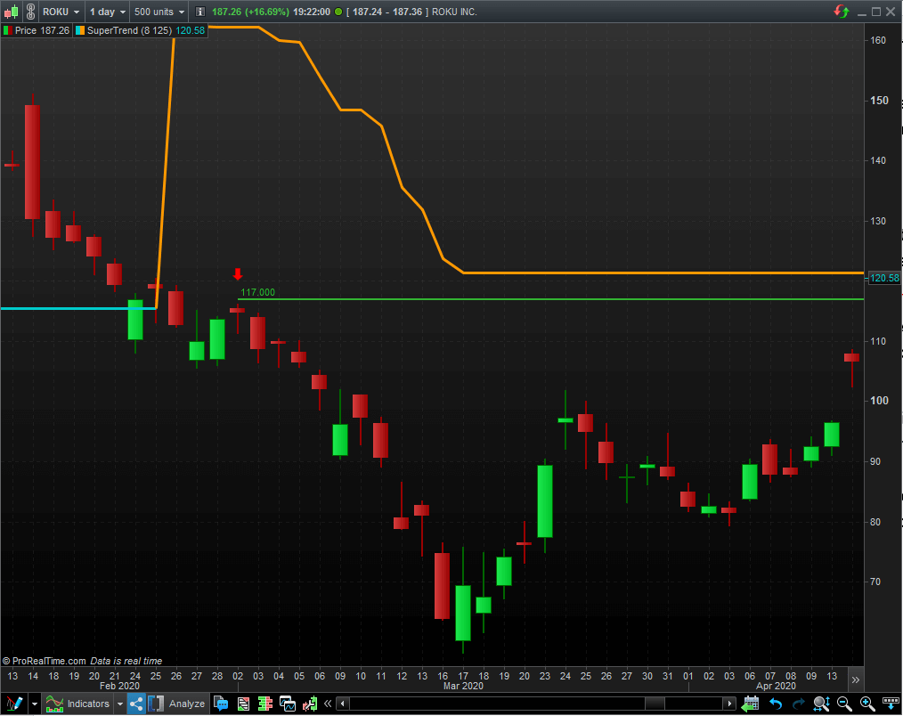Open the Analyze tool
This screenshot has height=716, width=903.
click(177, 704)
